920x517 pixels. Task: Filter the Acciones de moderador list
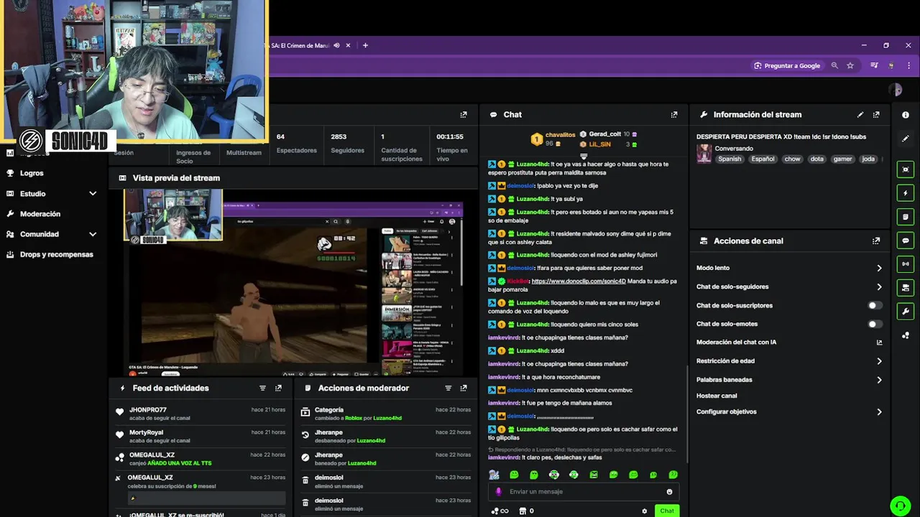coord(448,388)
